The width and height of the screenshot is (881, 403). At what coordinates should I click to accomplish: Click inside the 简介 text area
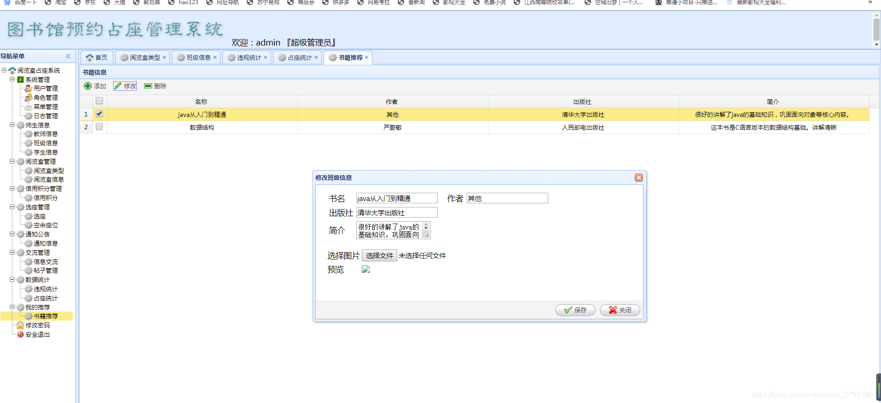coord(389,230)
